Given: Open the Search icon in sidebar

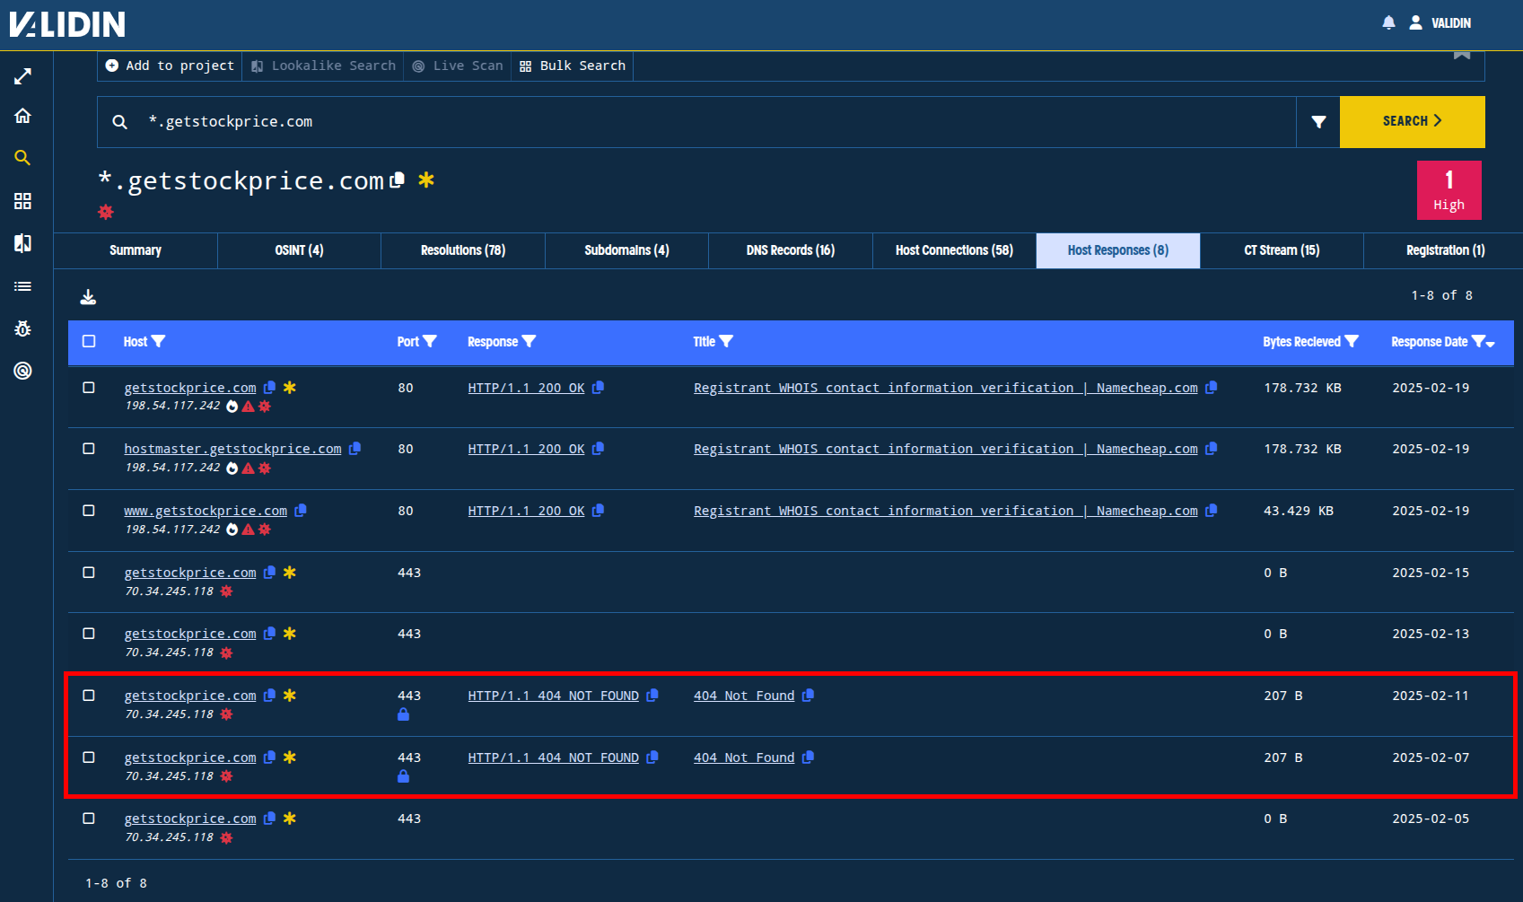Looking at the screenshot, I should [x=22, y=158].
